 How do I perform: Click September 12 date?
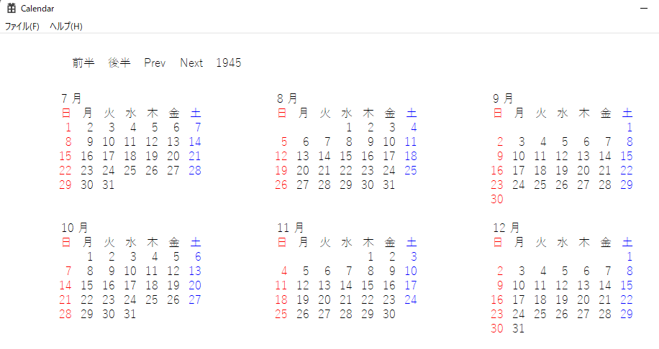coord(562,156)
